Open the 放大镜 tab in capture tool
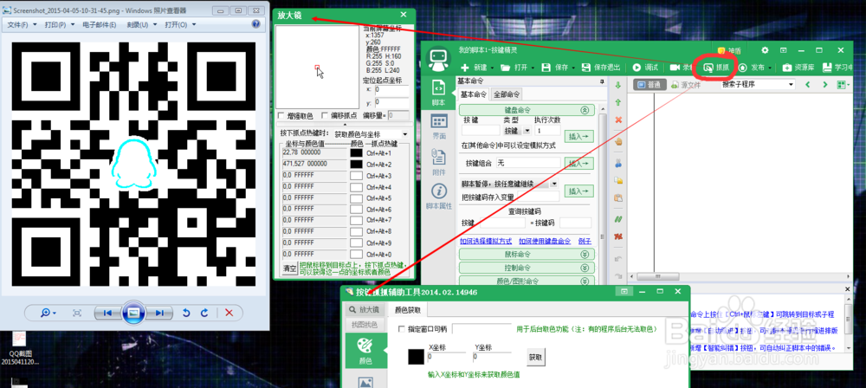This screenshot has height=388, width=866. (x=365, y=309)
